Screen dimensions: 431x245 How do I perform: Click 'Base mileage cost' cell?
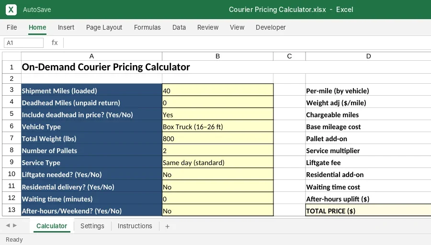tap(368, 126)
